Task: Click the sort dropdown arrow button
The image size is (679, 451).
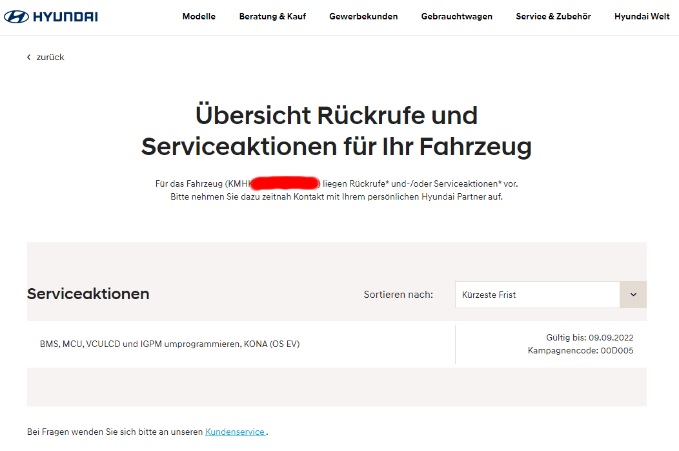Action: tap(633, 295)
